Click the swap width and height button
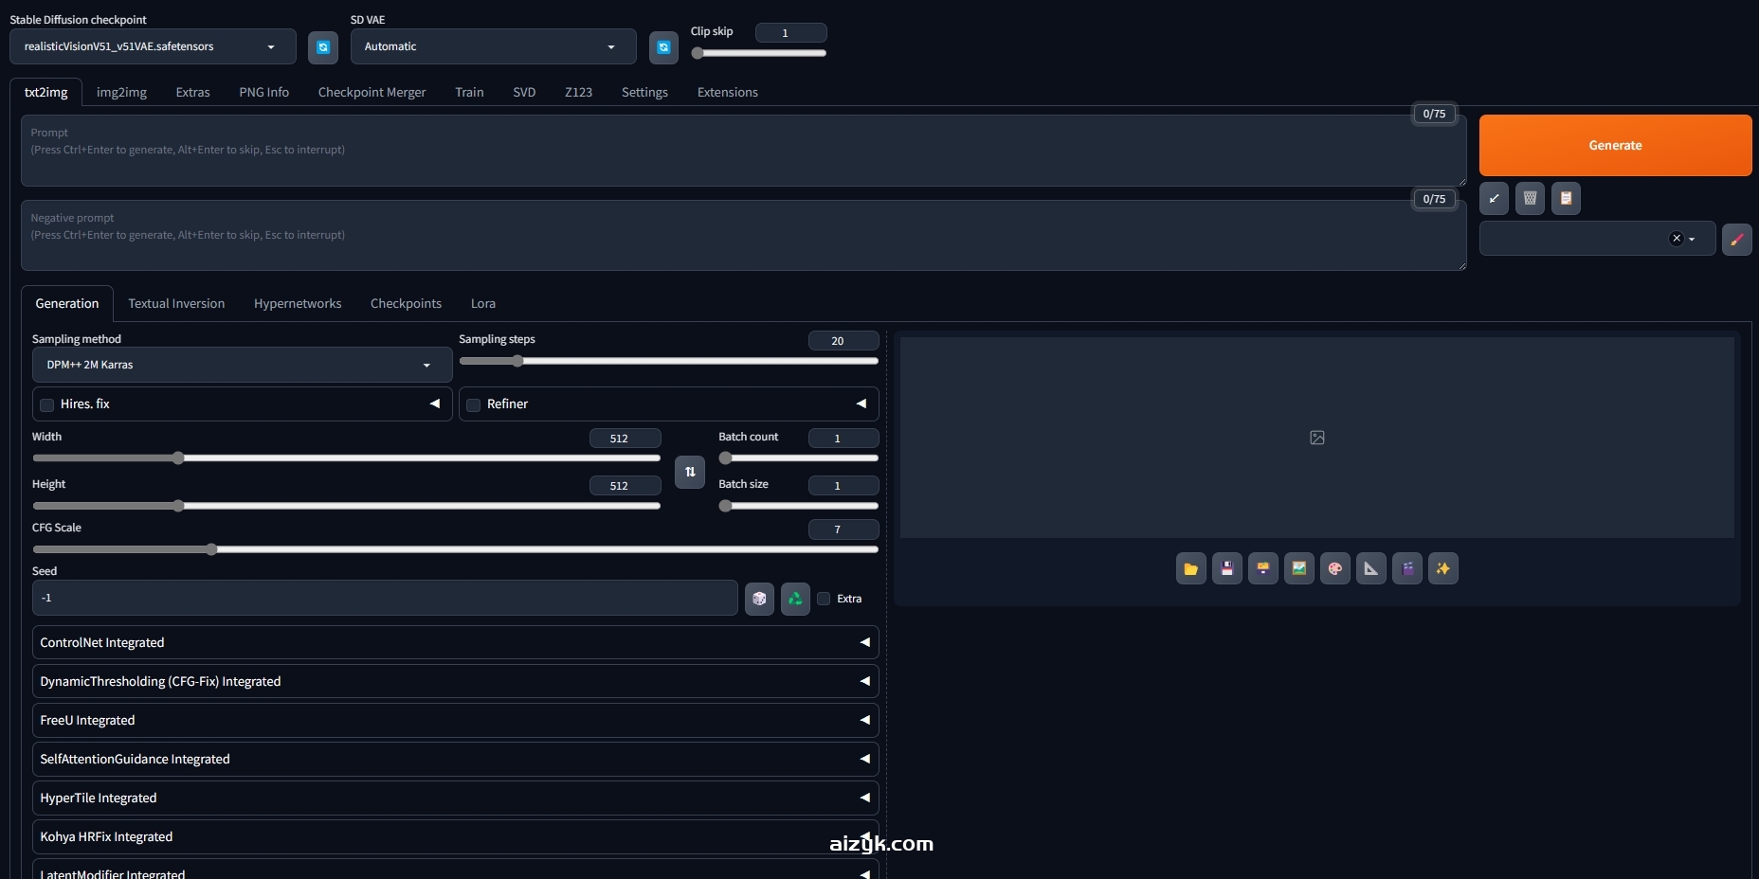Image resolution: width=1759 pixels, height=879 pixels. [690, 472]
